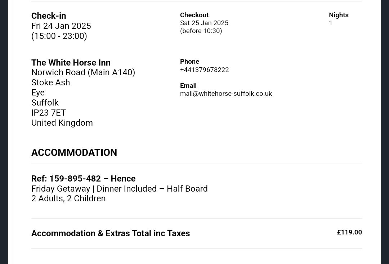
Task: Click the Friday Getaway Half Board description
Action: [119, 189]
